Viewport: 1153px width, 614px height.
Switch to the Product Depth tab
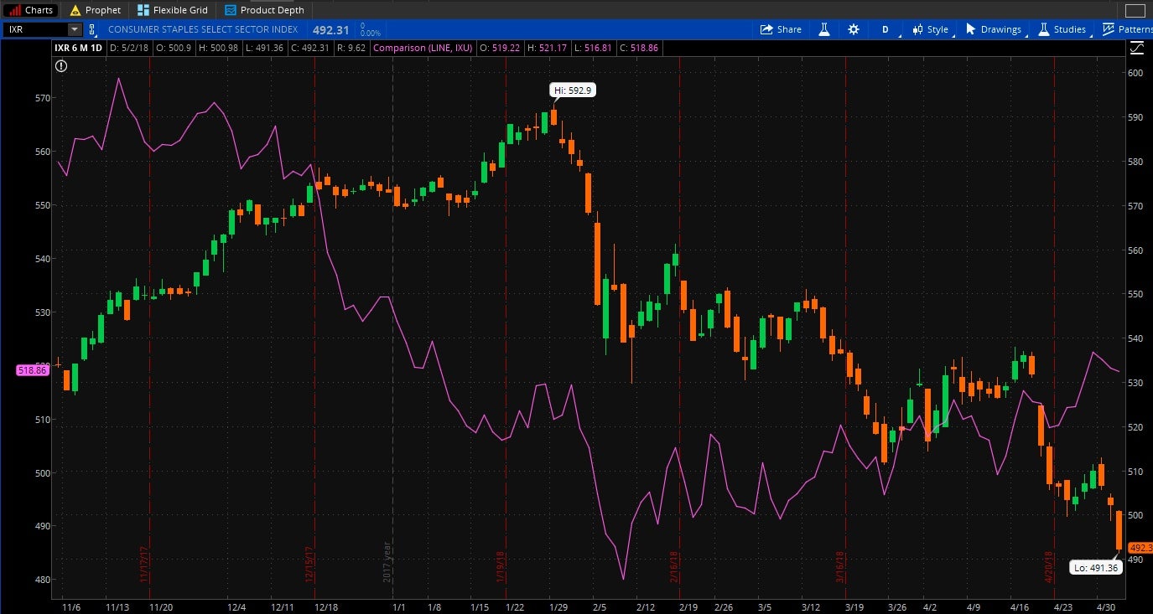263,10
